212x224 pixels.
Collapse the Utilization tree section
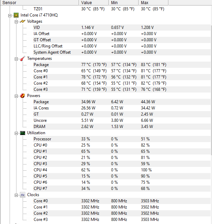[16, 133]
